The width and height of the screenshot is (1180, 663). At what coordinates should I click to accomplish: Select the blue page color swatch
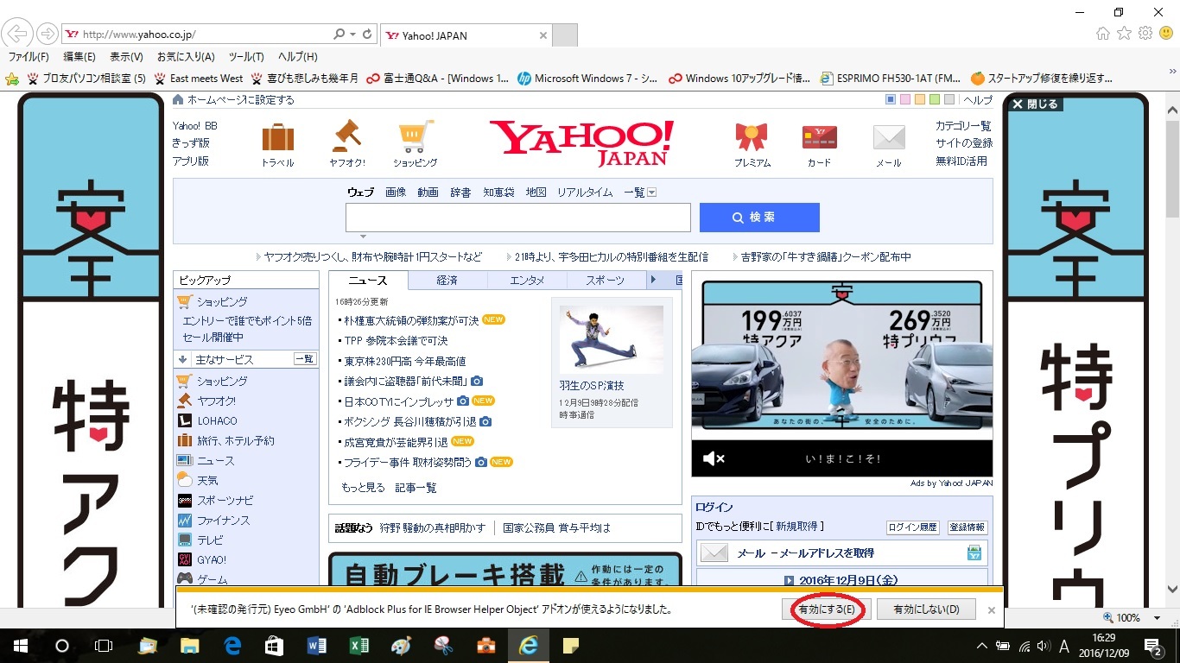(x=891, y=99)
